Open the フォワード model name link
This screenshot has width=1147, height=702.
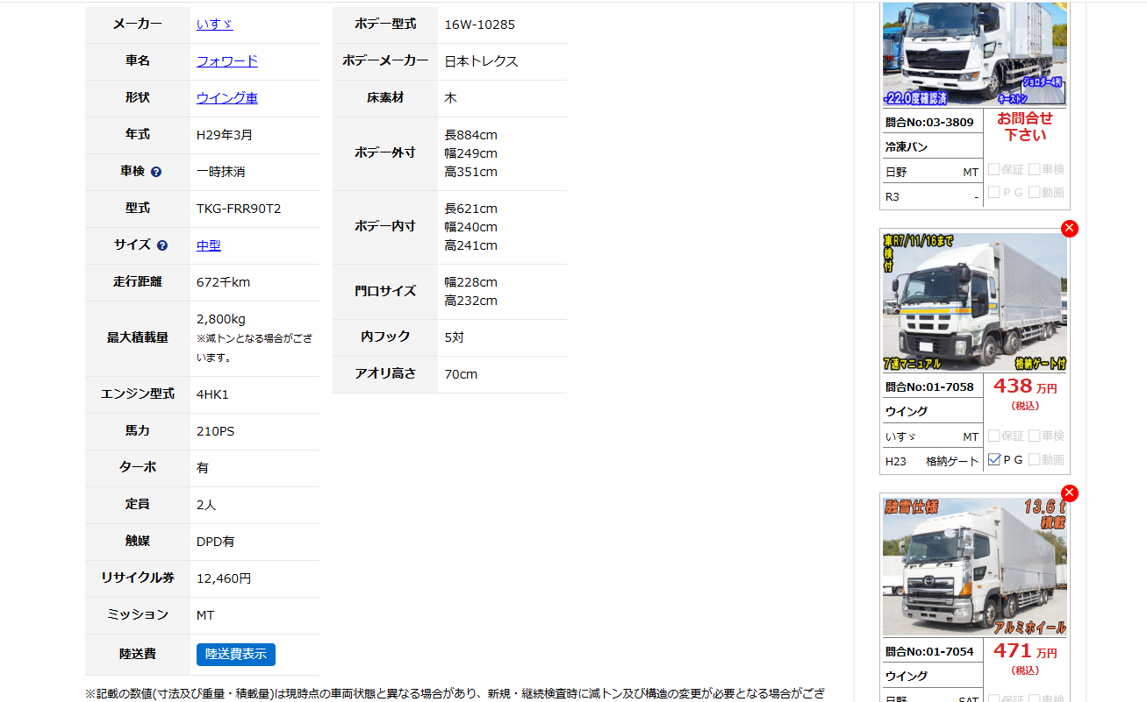(227, 61)
